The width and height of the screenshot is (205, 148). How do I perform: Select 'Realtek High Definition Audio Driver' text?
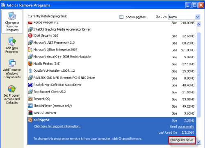(57, 85)
